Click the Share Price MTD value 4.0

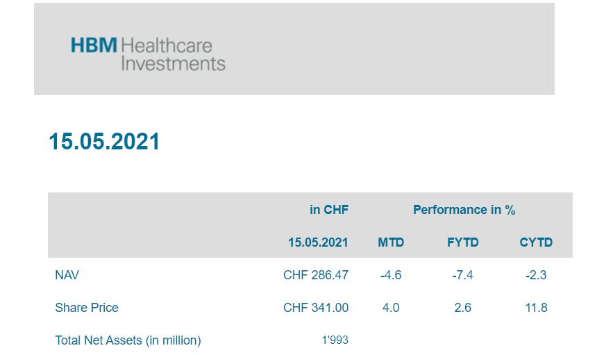click(391, 308)
